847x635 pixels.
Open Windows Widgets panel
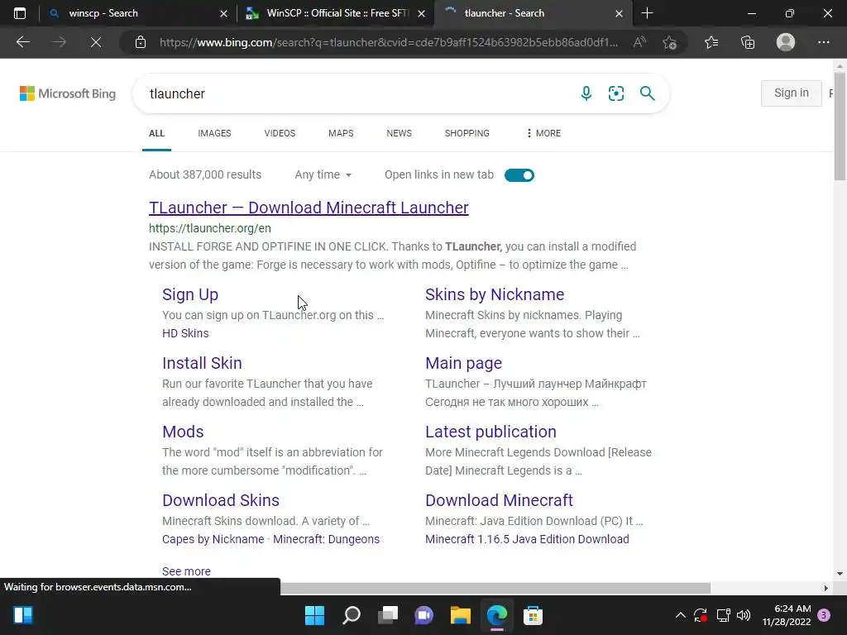click(22, 615)
